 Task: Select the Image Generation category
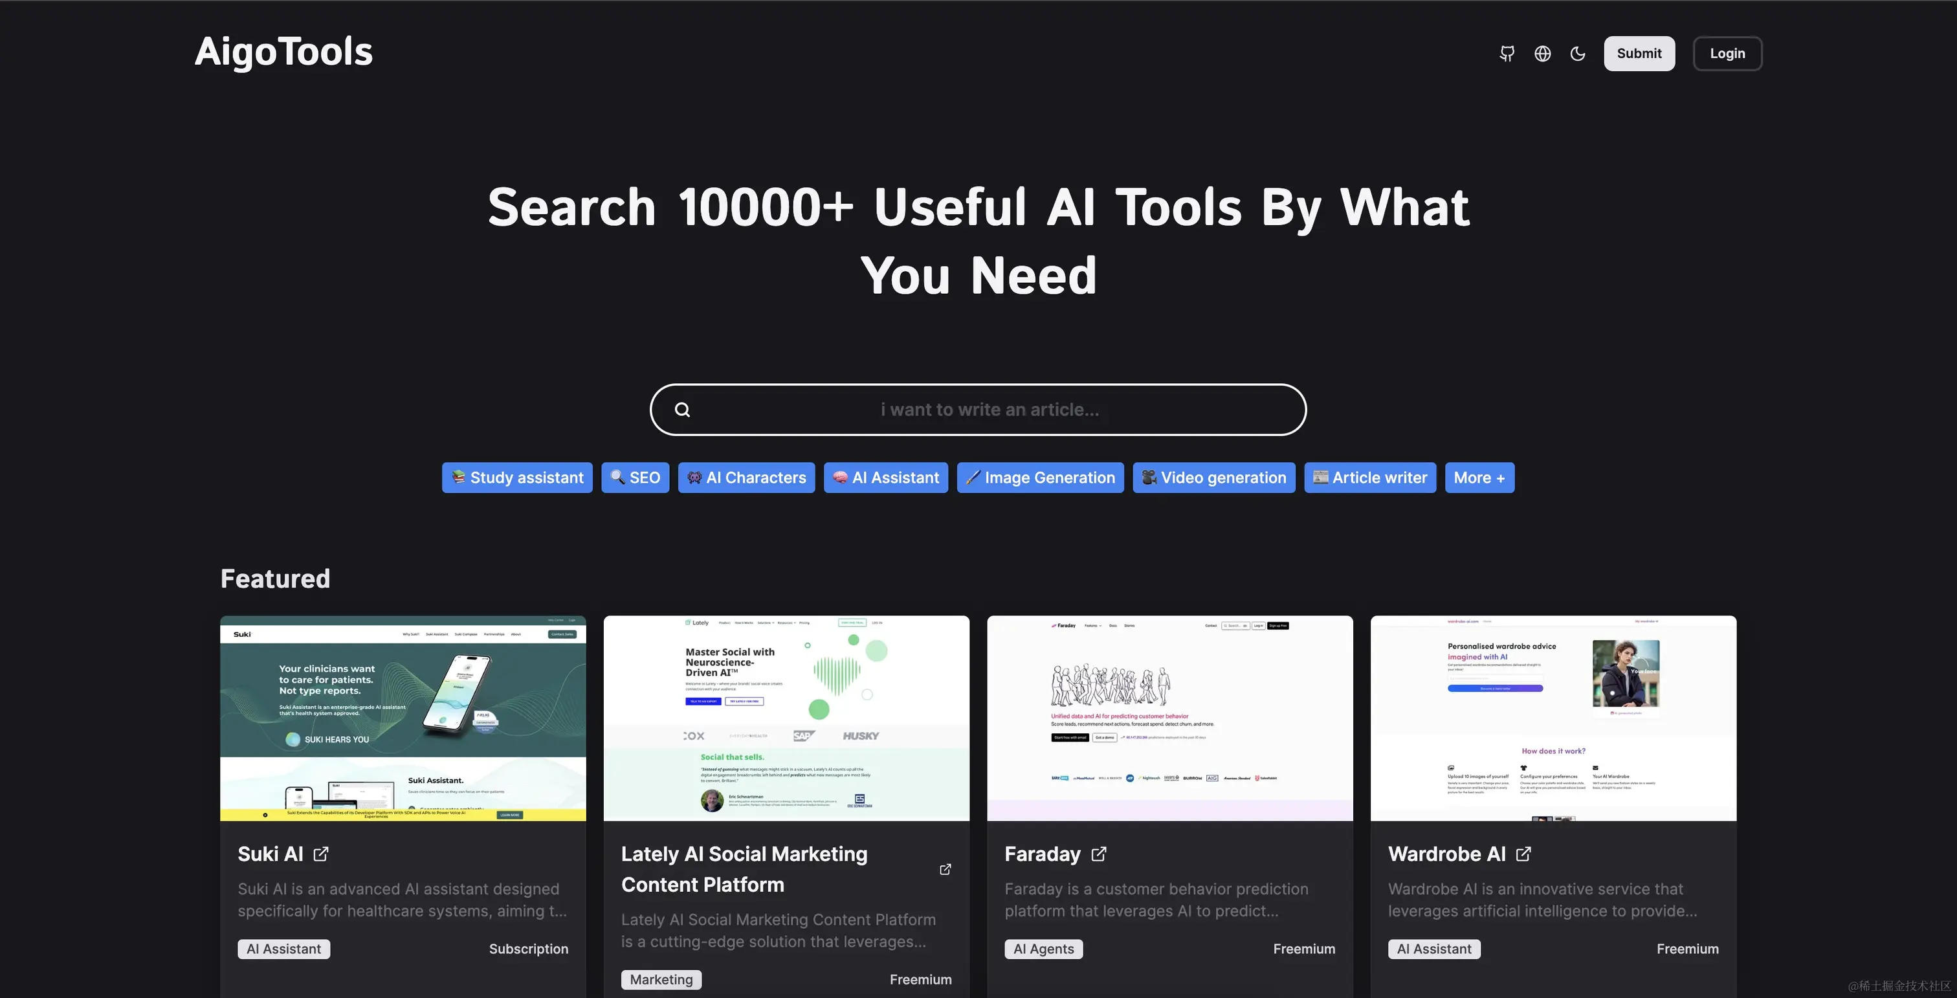coord(1040,478)
